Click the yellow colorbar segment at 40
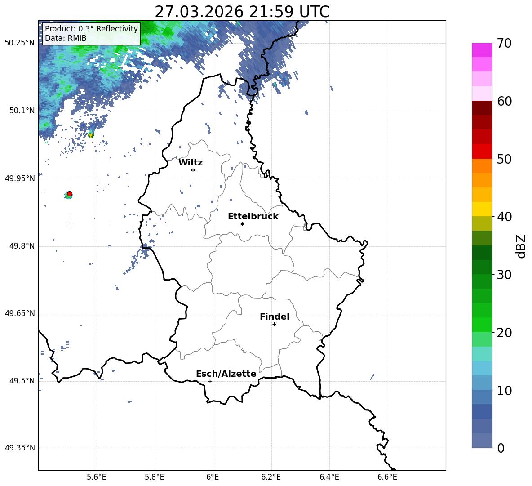532x486 pixels. [x=482, y=209]
